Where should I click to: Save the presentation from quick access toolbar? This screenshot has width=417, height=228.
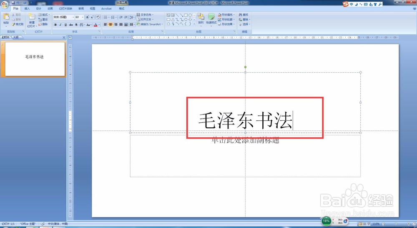point(13,3)
